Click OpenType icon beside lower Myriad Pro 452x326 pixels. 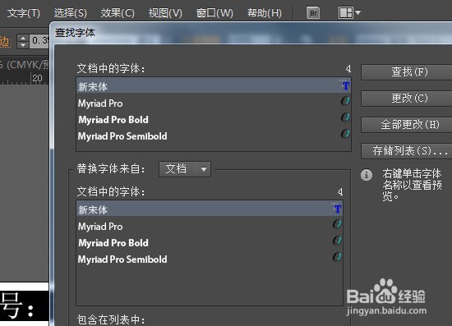337,224
